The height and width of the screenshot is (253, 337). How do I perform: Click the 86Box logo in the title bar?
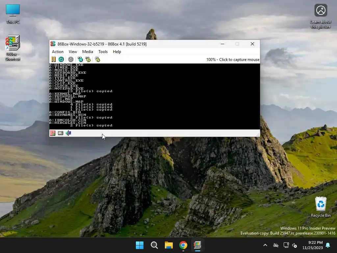[53, 44]
